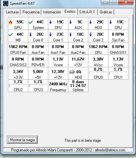Click the 11,67V +12V voltage cell
The height and width of the screenshot is (158, 136).
pyautogui.click(x=78, y=61)
